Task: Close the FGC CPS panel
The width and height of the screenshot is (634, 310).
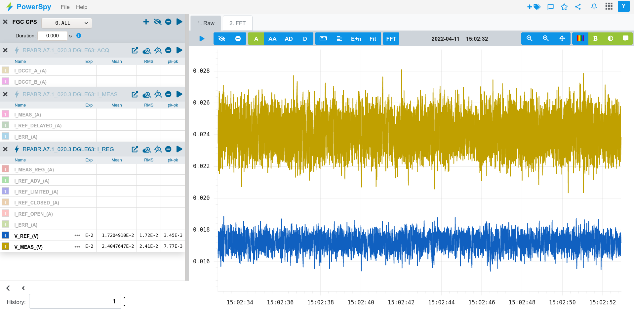Action: (5, 22)
